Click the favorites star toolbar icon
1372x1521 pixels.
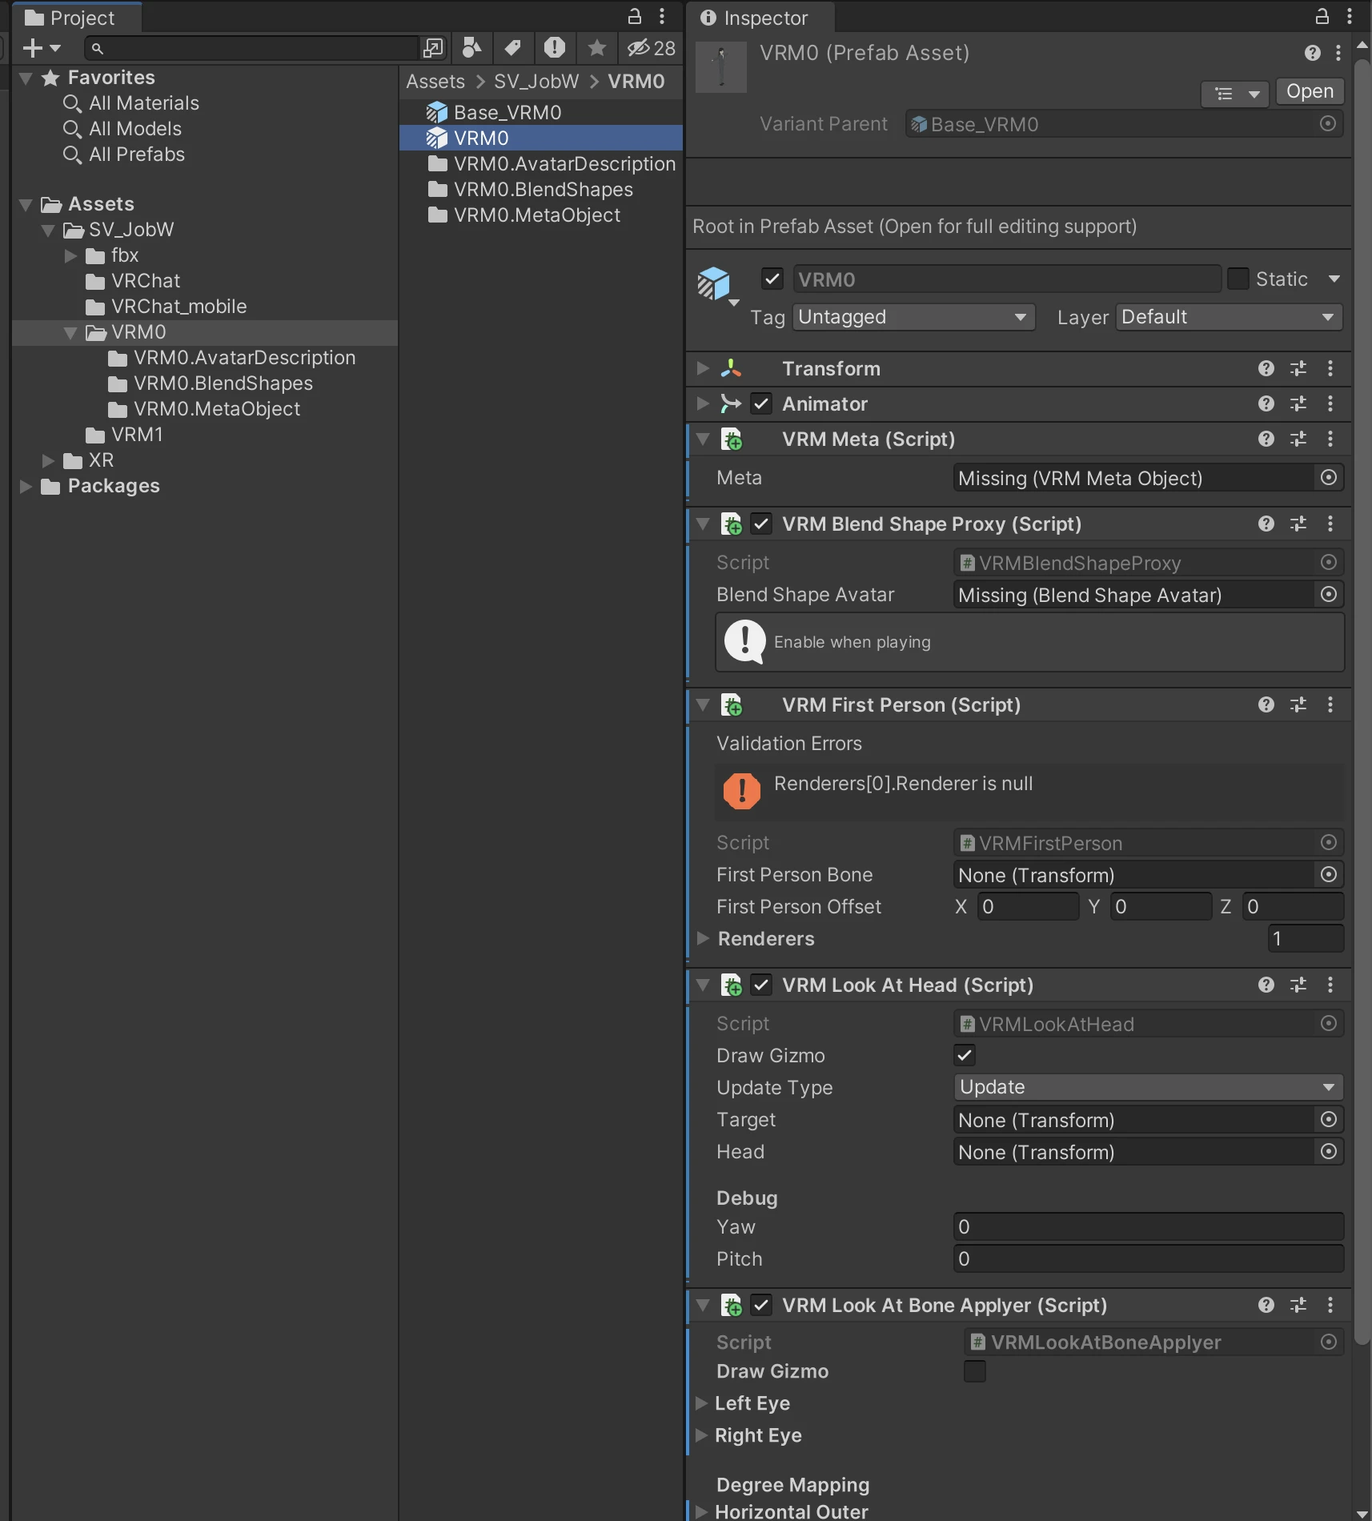point(596,48)
